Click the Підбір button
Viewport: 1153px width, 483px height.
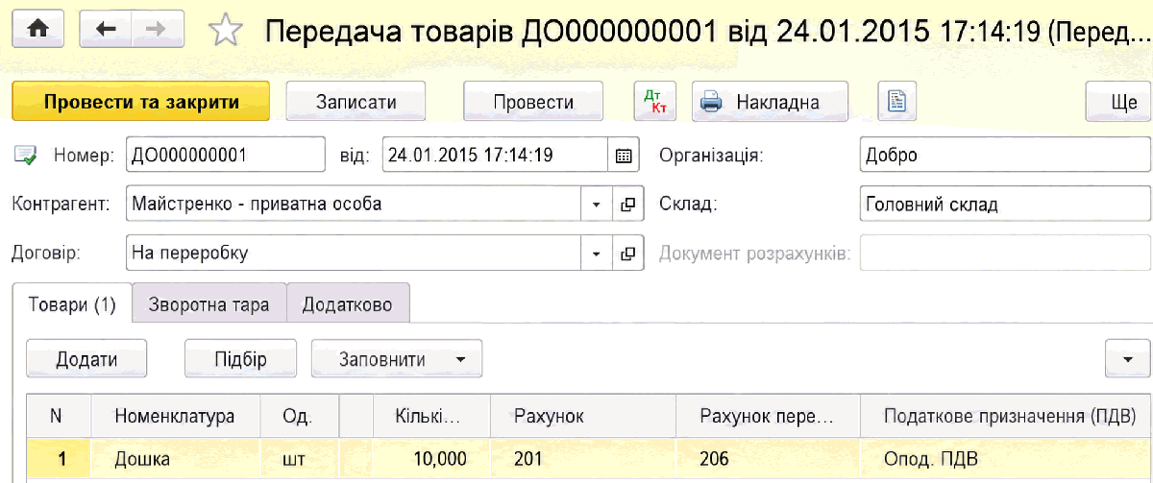coord(240,359)
